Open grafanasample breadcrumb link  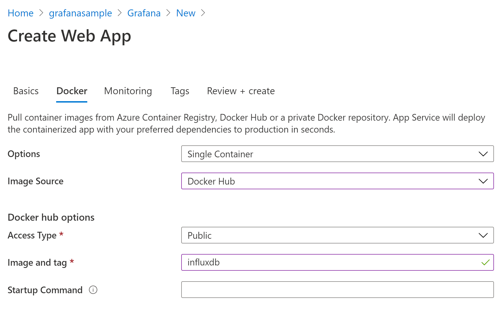[80, 13]
